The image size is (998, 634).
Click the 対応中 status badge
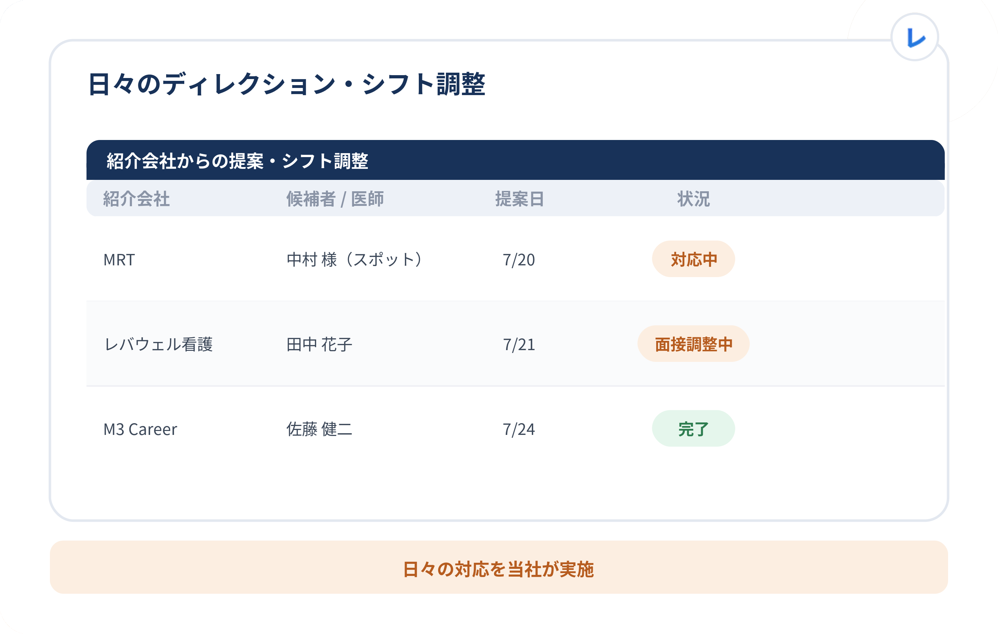[693, 259]
